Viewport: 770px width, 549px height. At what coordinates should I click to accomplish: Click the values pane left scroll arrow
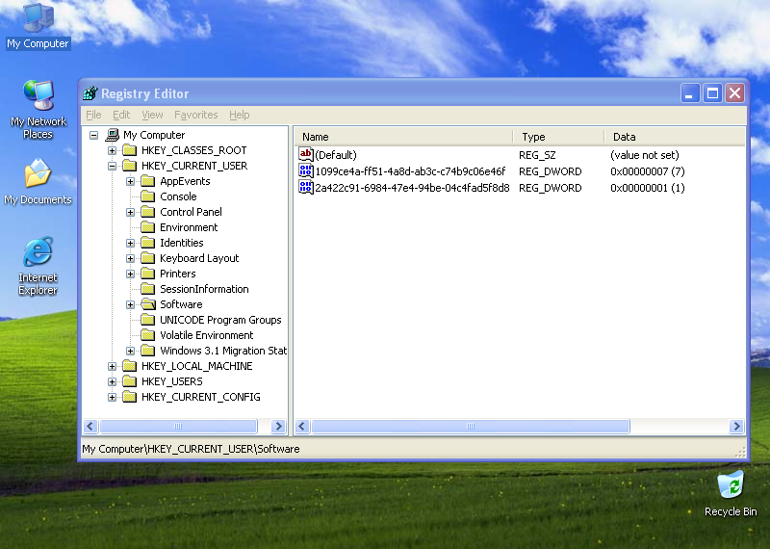302,426
